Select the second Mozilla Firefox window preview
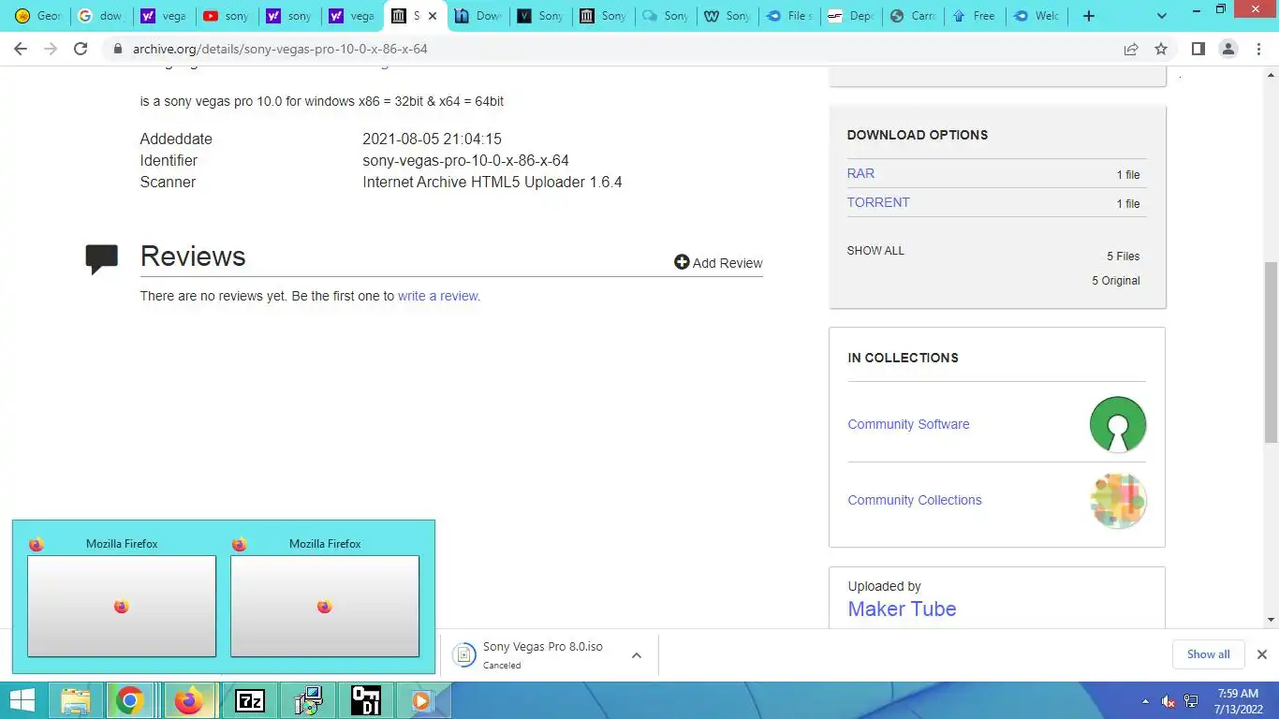The width and height of the screenshot is (1279, 719). [325, 606]
